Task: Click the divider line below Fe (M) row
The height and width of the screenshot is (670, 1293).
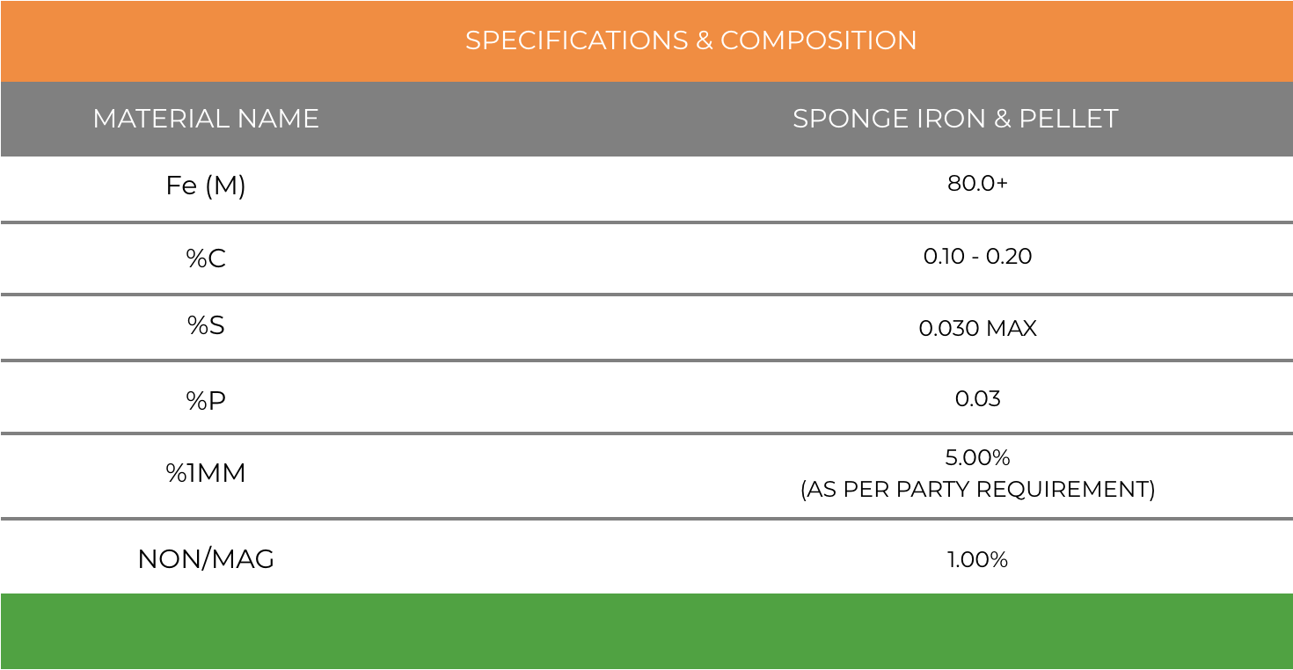Action: click(646, 223)
